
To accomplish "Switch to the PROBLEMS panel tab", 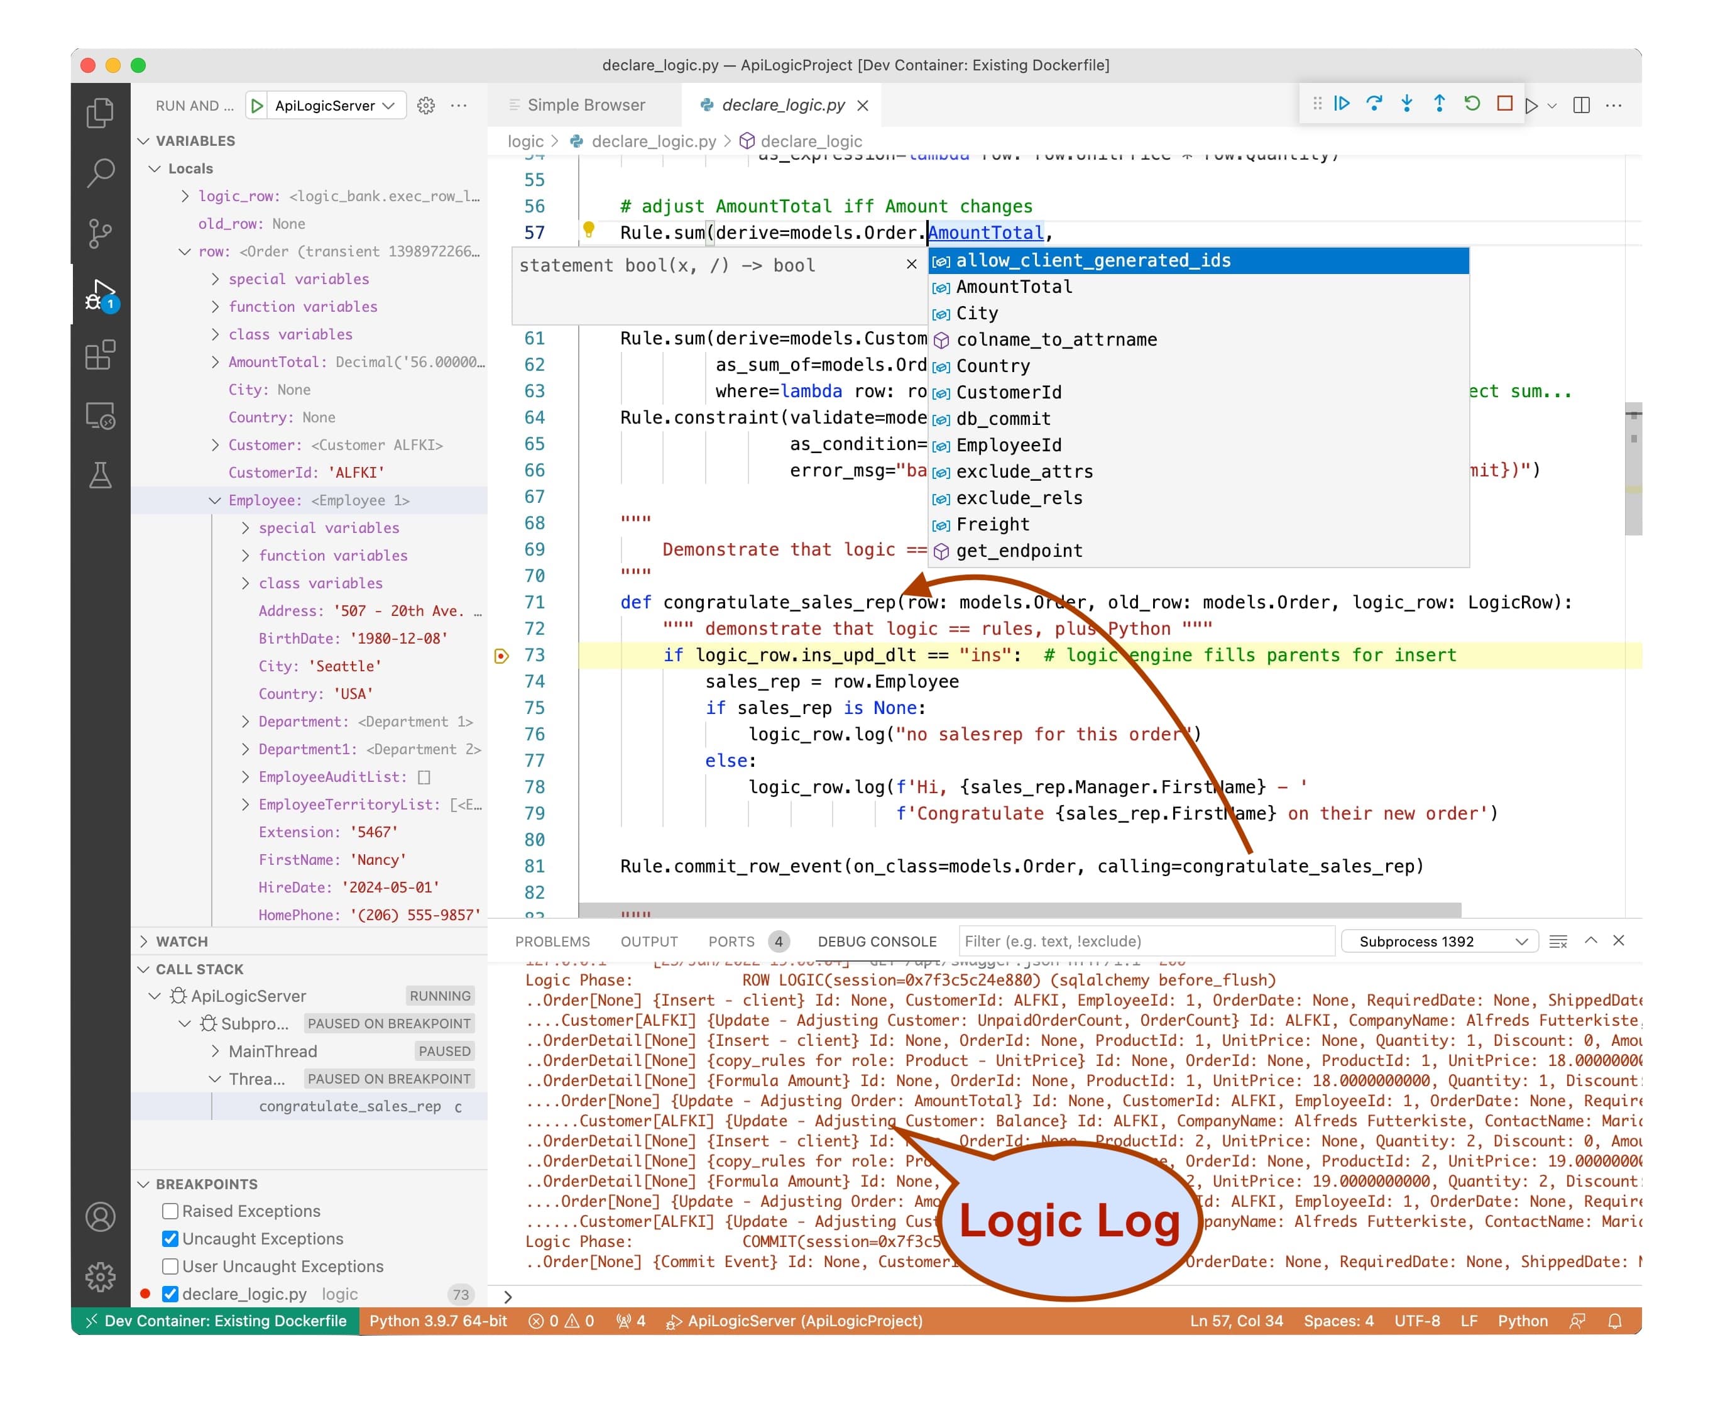I will [552, 942].
